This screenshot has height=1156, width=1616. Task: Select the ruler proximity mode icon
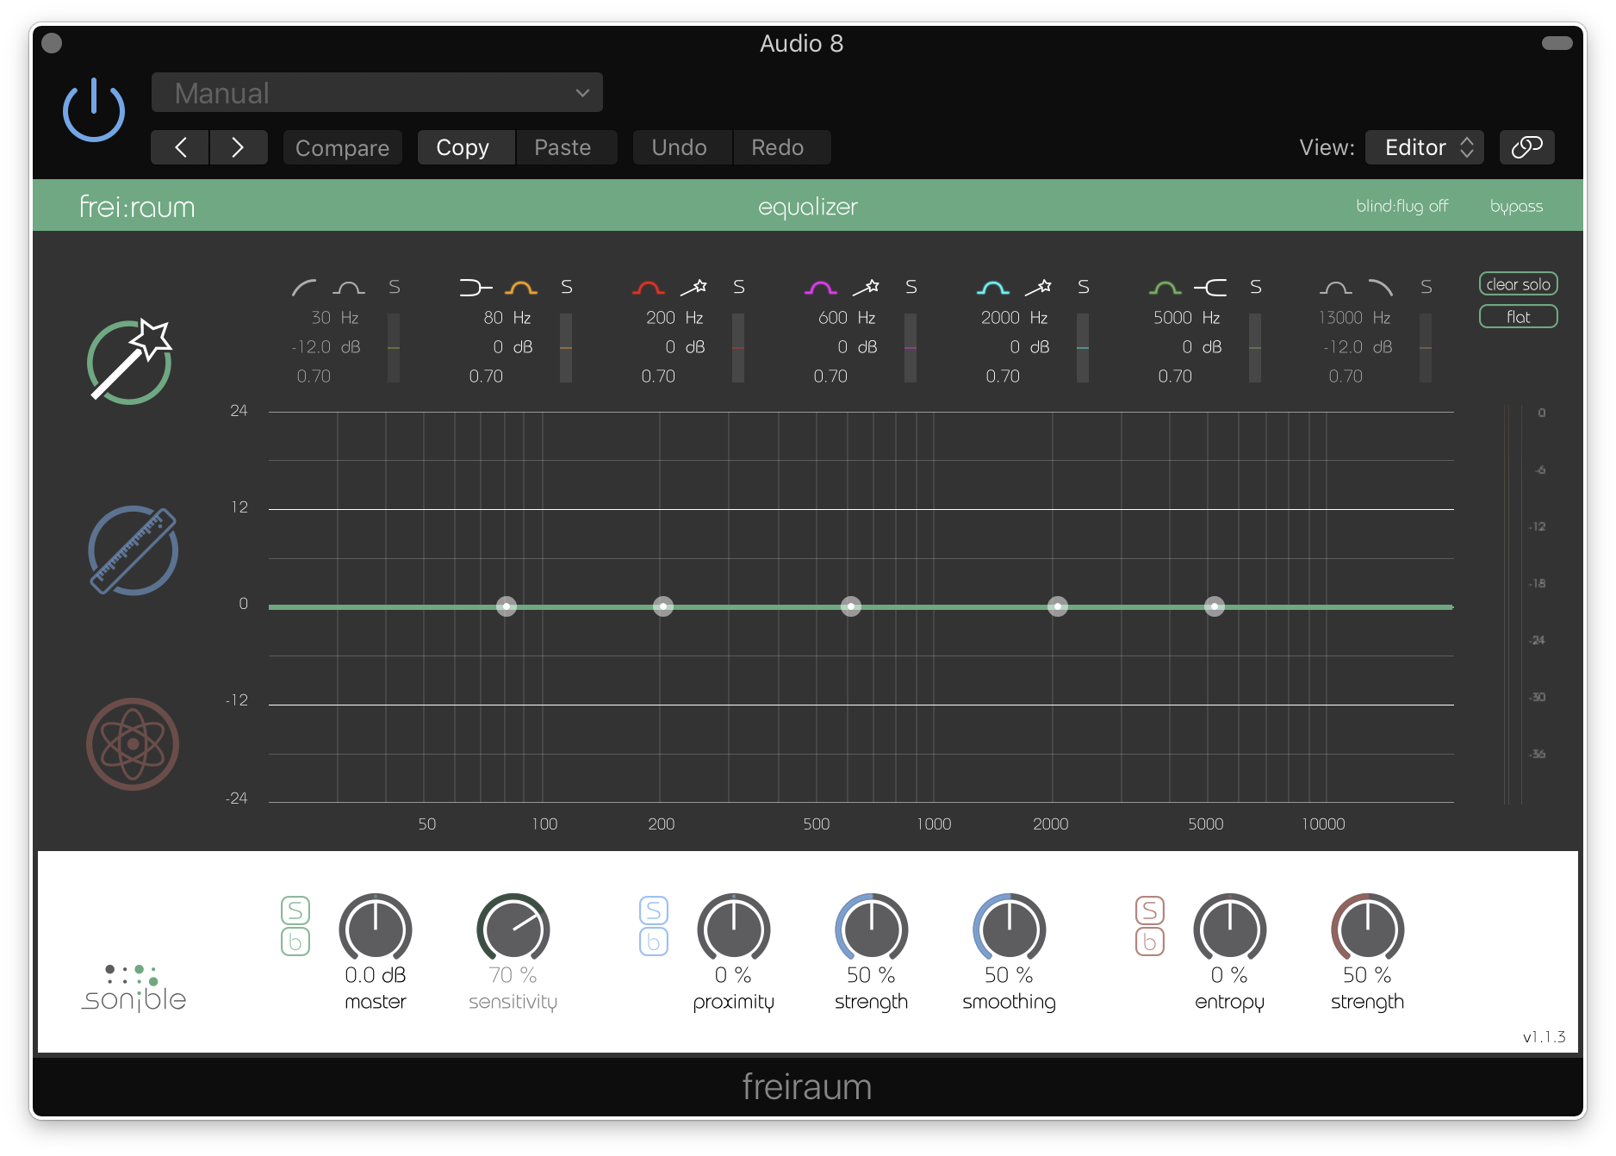pyautogui.click(x=133, y=551)
